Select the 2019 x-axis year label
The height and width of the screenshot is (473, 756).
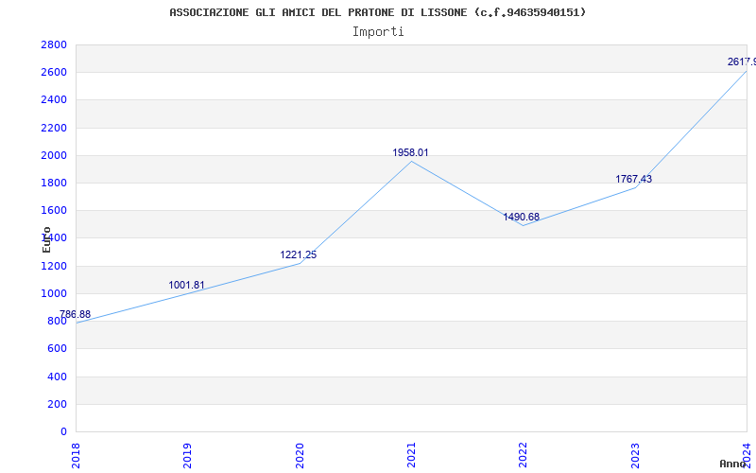tap(187, 456)
